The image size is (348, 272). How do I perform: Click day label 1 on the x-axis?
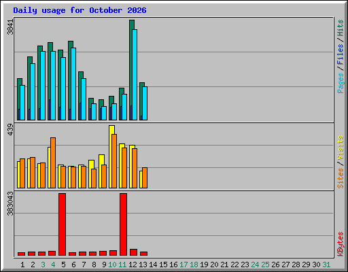pyautogui.click(x=22, y=265)
